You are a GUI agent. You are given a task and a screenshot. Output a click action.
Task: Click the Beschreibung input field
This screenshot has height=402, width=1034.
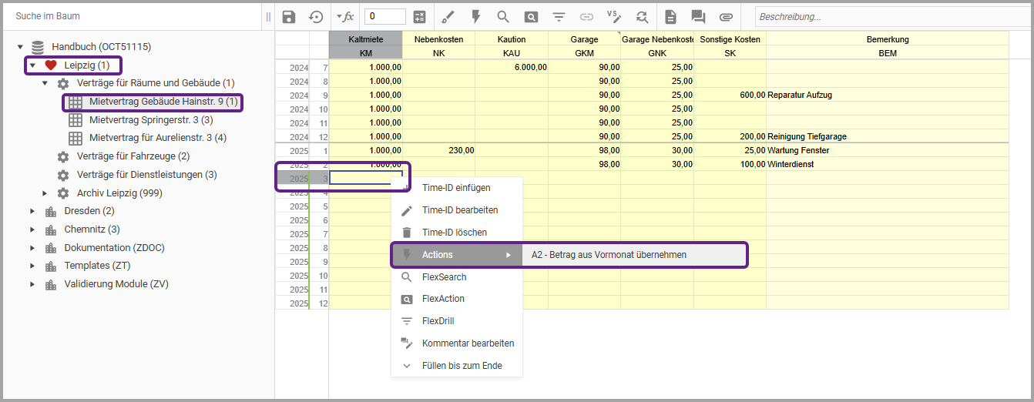890,17
